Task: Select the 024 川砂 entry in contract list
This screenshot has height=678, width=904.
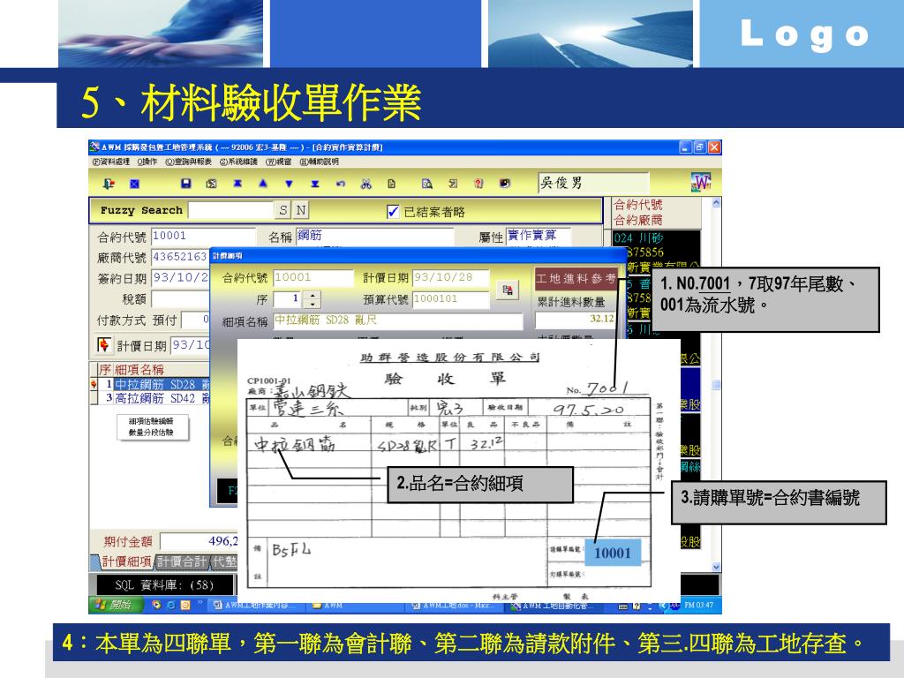Action: [656, 238]
